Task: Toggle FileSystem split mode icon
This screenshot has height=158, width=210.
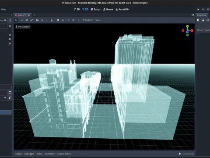Action: point(10,93)
